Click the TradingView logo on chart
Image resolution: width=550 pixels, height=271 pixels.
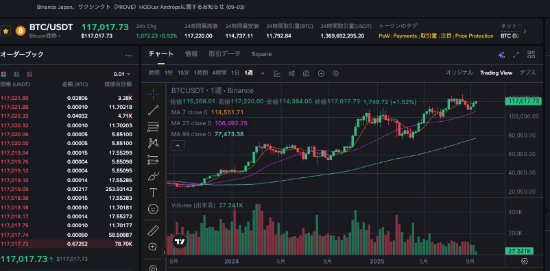(x=180, y=242)
